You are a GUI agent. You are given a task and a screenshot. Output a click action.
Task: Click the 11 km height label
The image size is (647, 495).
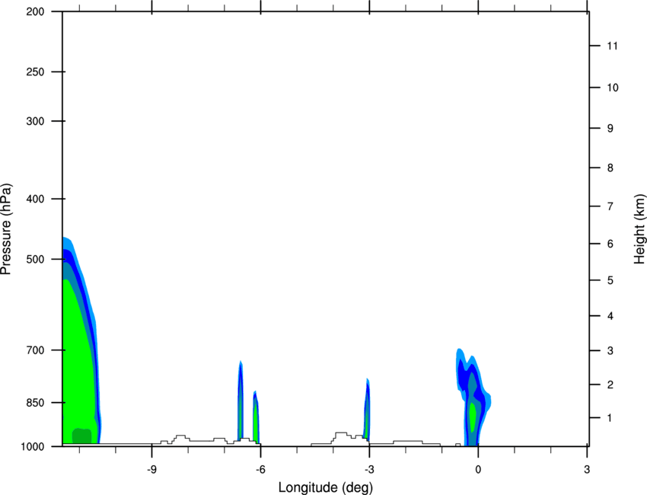613,46
